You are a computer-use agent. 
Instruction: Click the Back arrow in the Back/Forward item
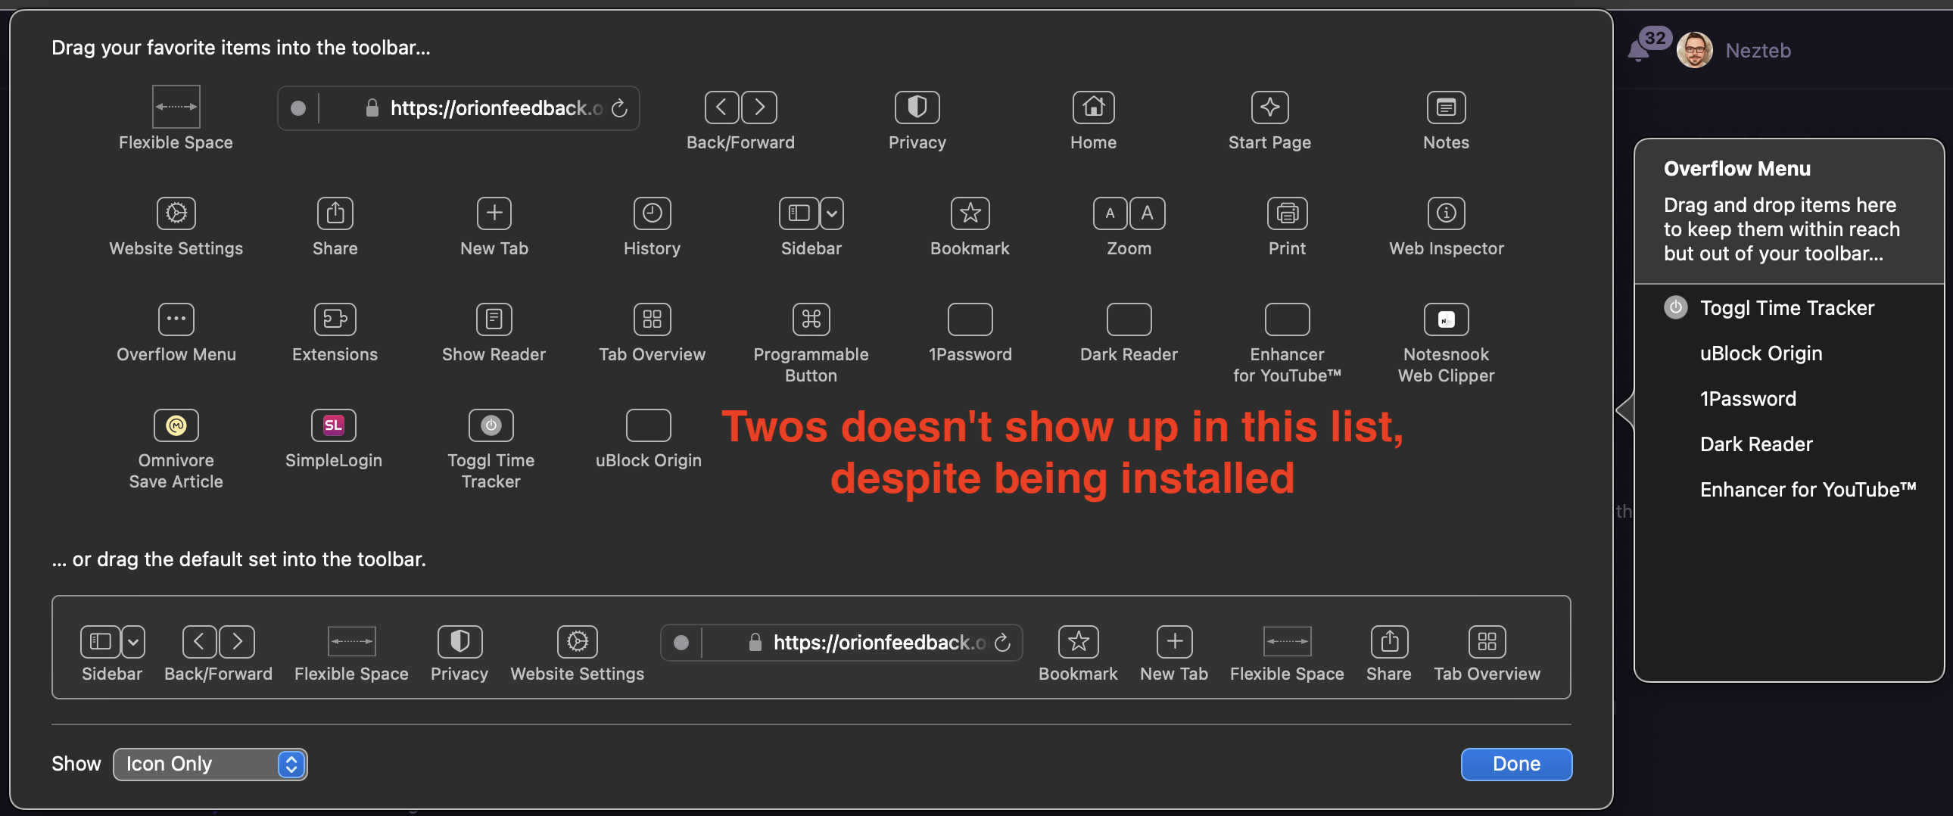[721, 107]
